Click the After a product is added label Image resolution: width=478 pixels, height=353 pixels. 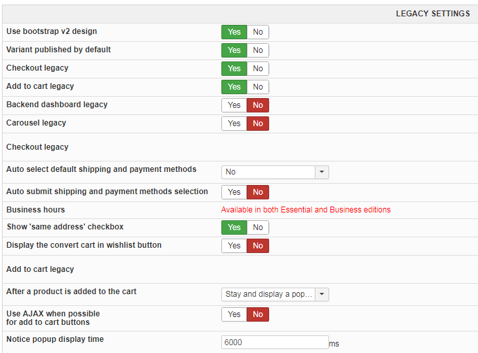[71, 292]
